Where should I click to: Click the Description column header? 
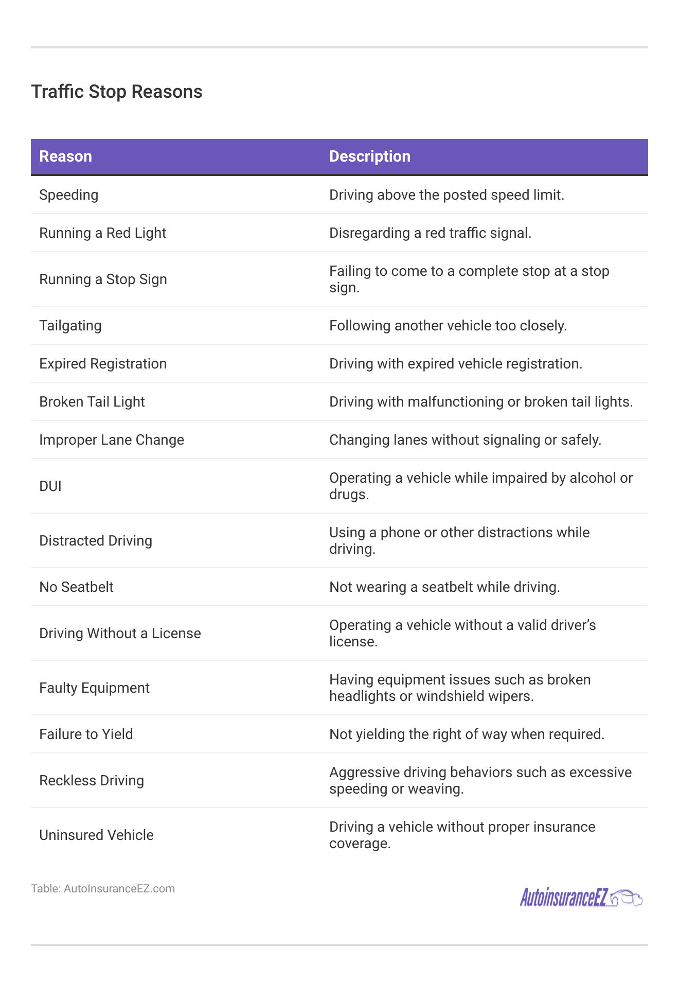tap(370, 156)
